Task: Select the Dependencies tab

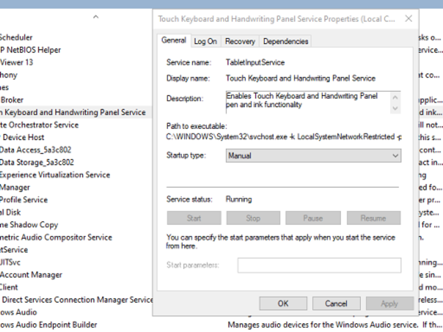Action: pyautogui.click(x=285, y=41)
